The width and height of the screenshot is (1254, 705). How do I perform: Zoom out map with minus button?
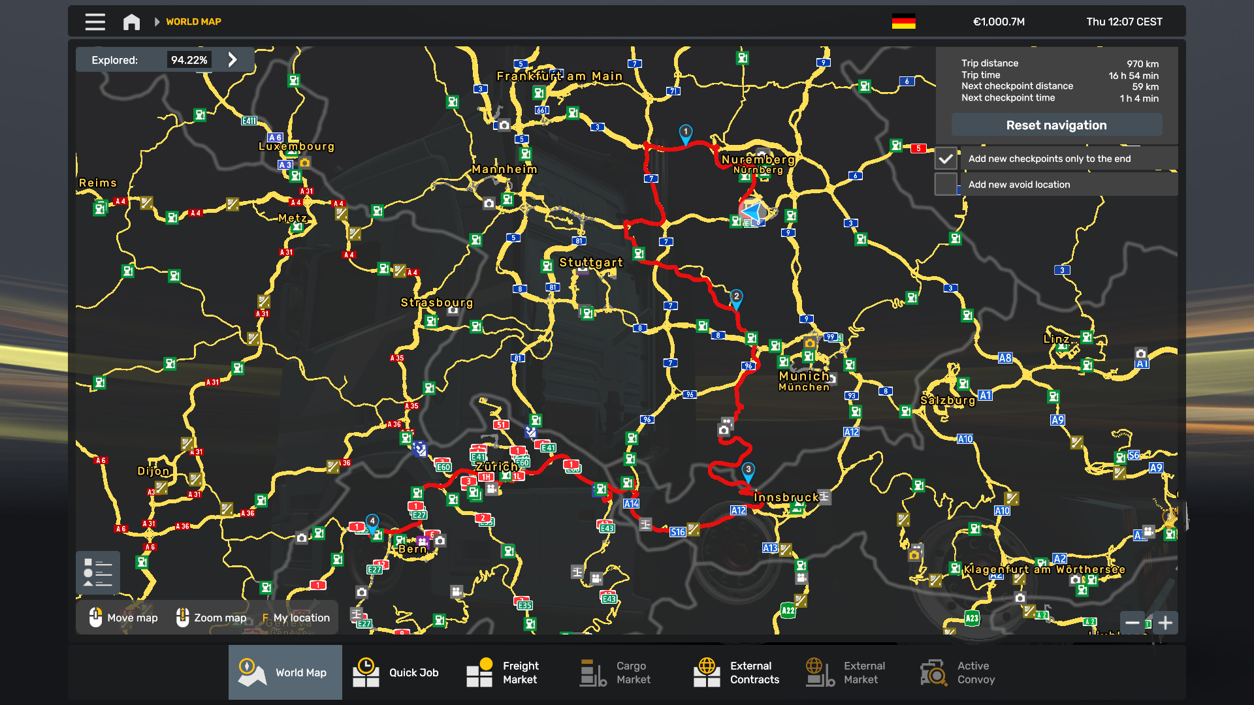(1133, 623)
